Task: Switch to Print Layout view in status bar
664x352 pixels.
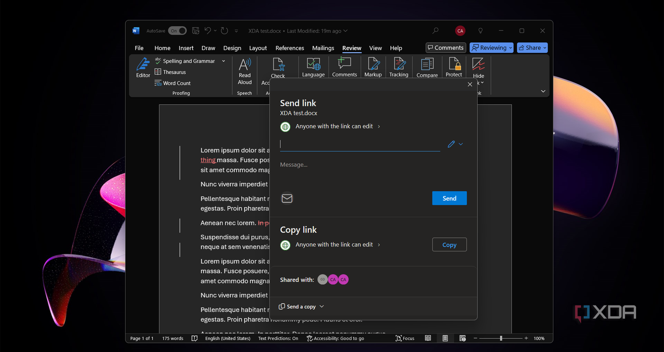Action: coord(445,338)
